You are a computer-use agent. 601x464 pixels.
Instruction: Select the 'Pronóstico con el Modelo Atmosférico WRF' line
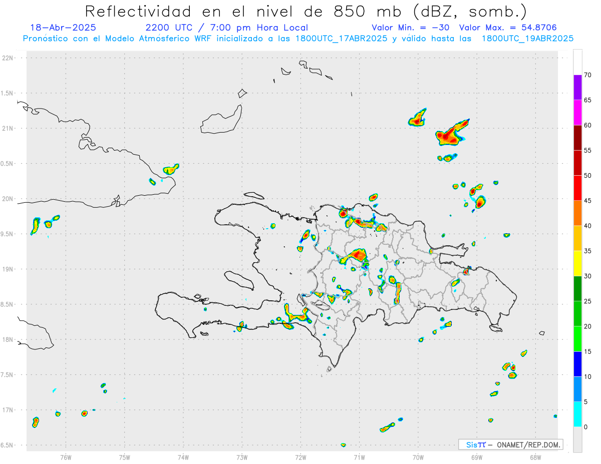pyautogui.click(x=298, y=39)
